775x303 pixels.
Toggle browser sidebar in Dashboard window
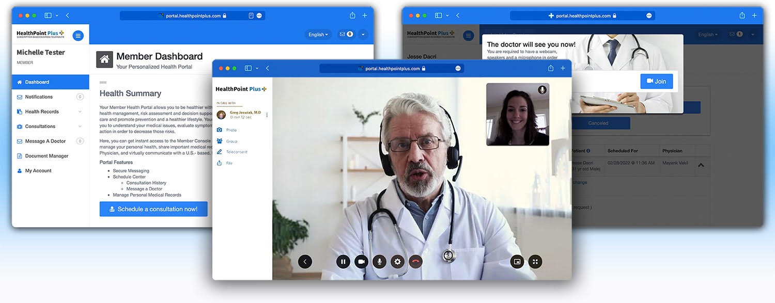coord(48,15)
